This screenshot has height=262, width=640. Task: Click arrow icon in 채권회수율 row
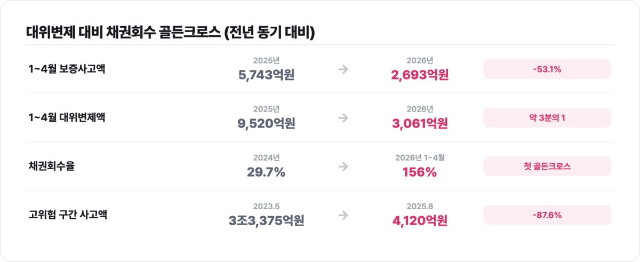point(343,166)
